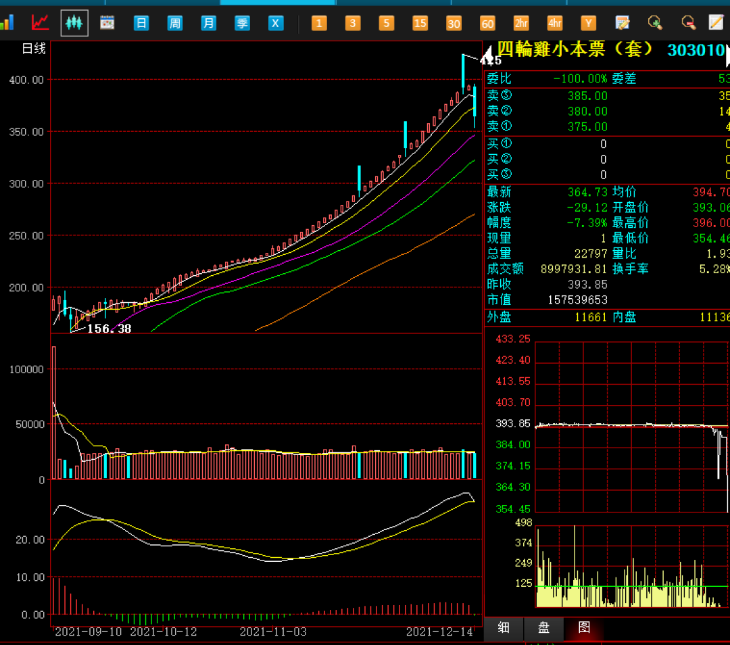Click the total volume 22797

pyautogui.click(x=591, y=254)
